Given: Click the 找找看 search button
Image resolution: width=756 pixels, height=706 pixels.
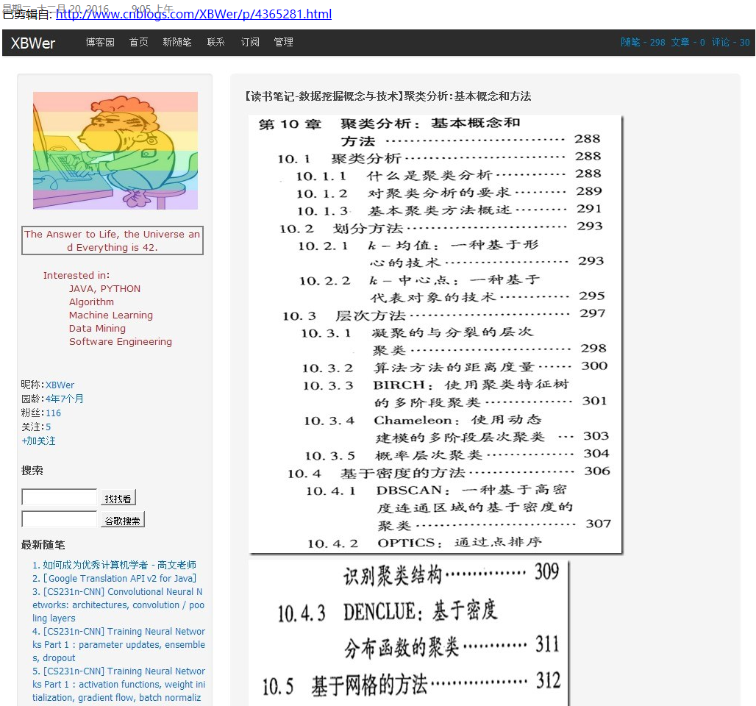Looking at the screenshot, I should pos(118,498).
